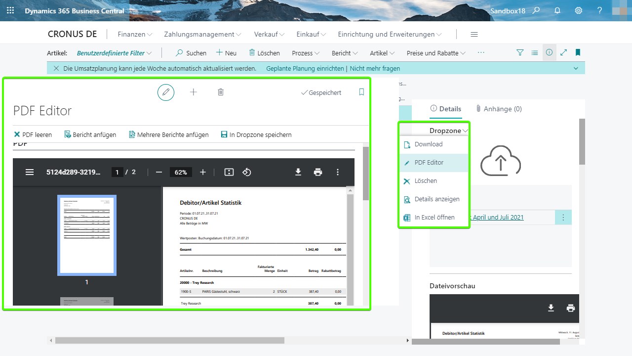Viewport: 632px width, 356px height.
Task: Click the edit pencil icon in PDF Editor
Action: (166, 92)
